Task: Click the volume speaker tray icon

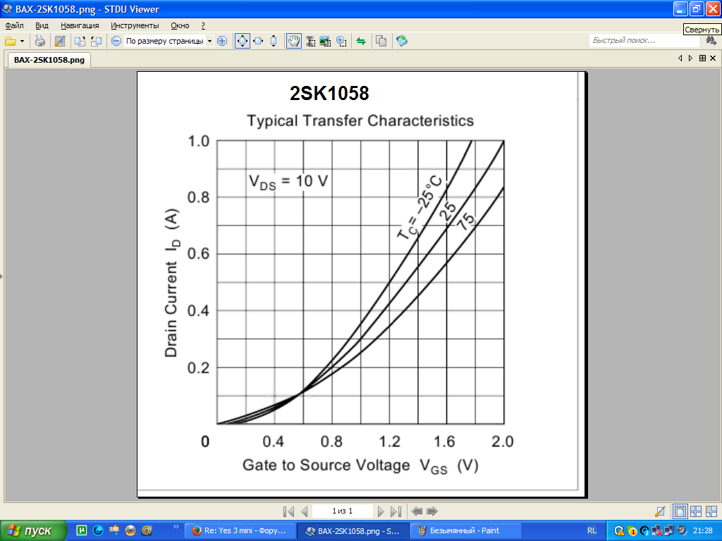Action: point(682,531)
